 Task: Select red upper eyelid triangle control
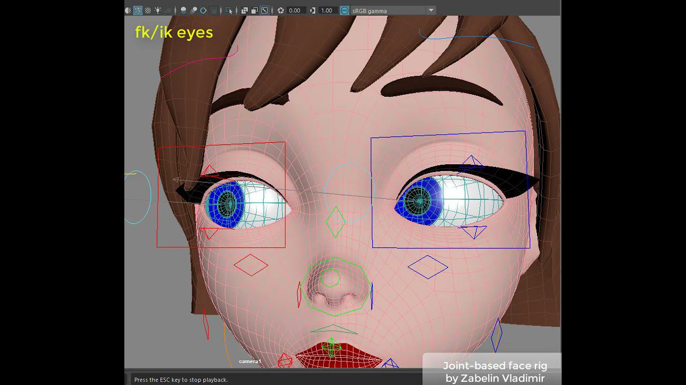(210, 171)
